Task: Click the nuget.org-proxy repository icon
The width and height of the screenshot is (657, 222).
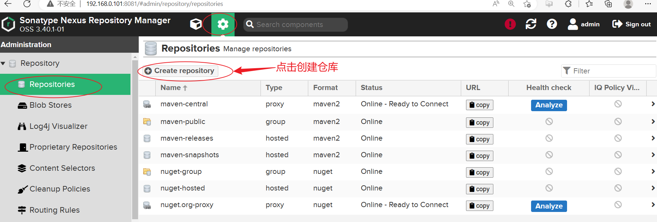Action: pos(147,205)
